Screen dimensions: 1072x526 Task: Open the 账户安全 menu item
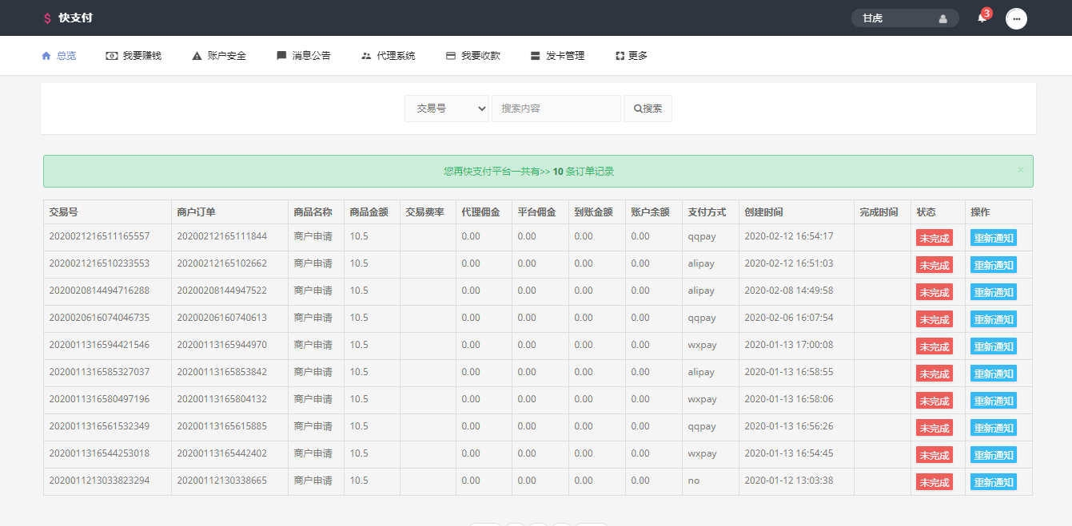pyautogui.click(x=219, y=56)
